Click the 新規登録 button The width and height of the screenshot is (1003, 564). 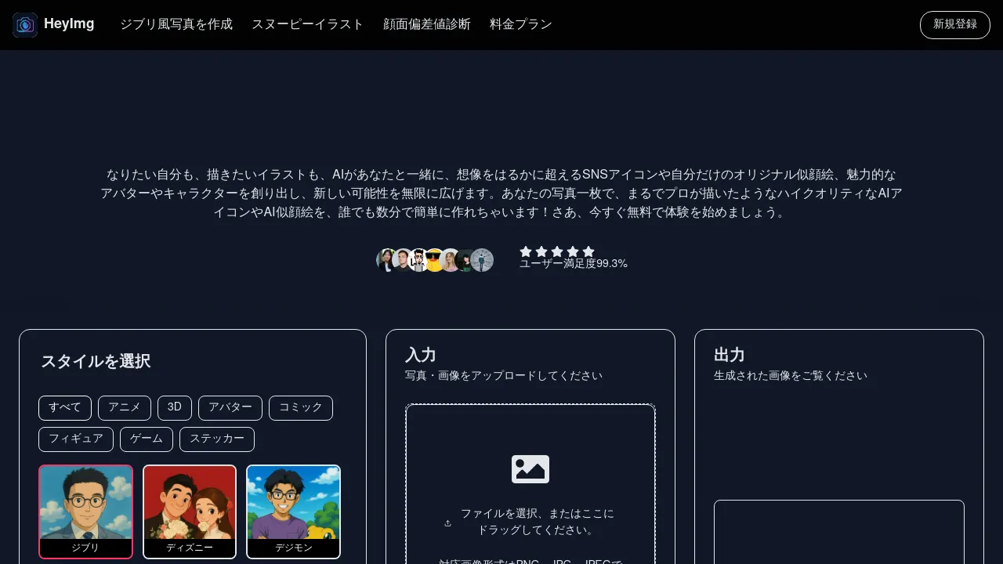tap(955, 25)
